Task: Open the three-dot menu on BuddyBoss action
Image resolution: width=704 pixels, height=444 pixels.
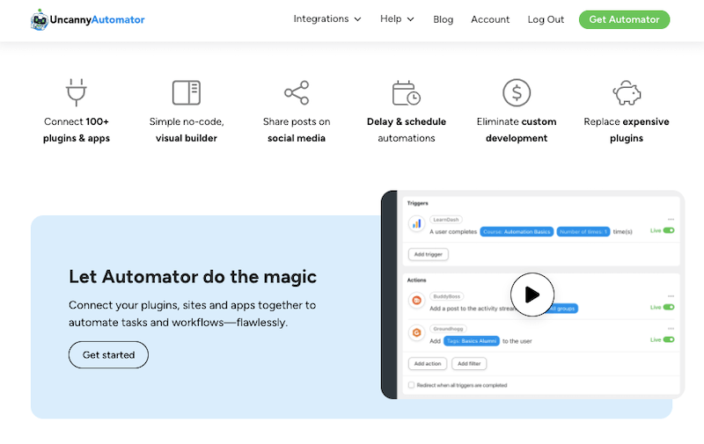Action: [671, 296]
